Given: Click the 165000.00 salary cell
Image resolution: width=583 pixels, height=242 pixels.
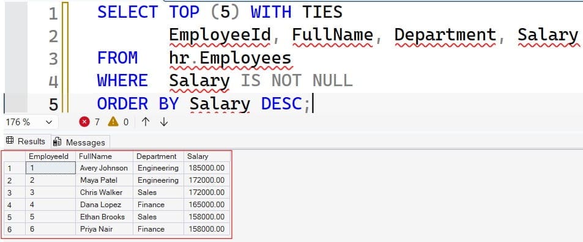Looking at the screenshot, I should (207, 205).
